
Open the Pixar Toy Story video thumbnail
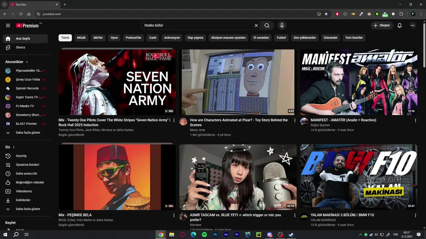coord(238,82)
